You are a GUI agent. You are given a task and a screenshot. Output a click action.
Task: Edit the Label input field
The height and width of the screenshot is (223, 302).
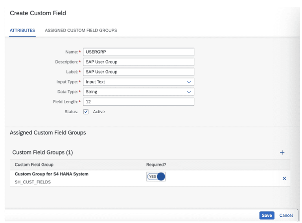pos(138,72)
